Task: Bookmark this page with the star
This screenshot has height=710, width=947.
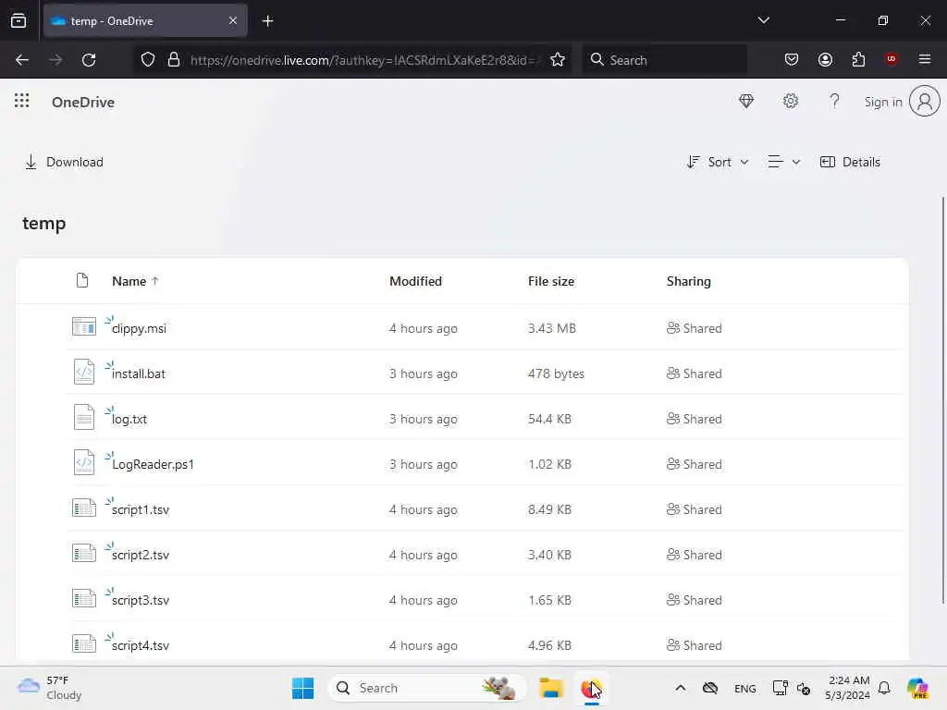Action: tap(558, 60)
